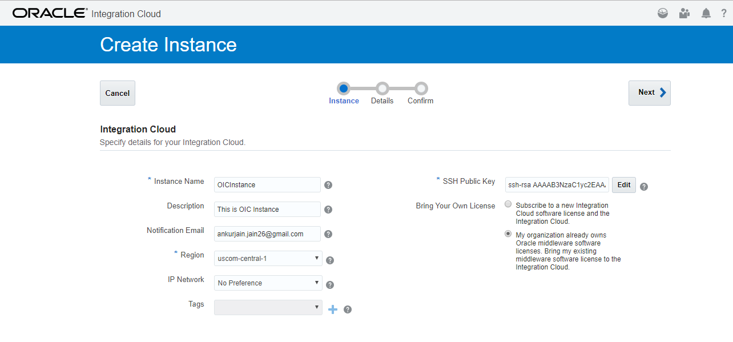Open the notifications bell
The height and width of the screenshot is (342, 733).
coord(705,13)
